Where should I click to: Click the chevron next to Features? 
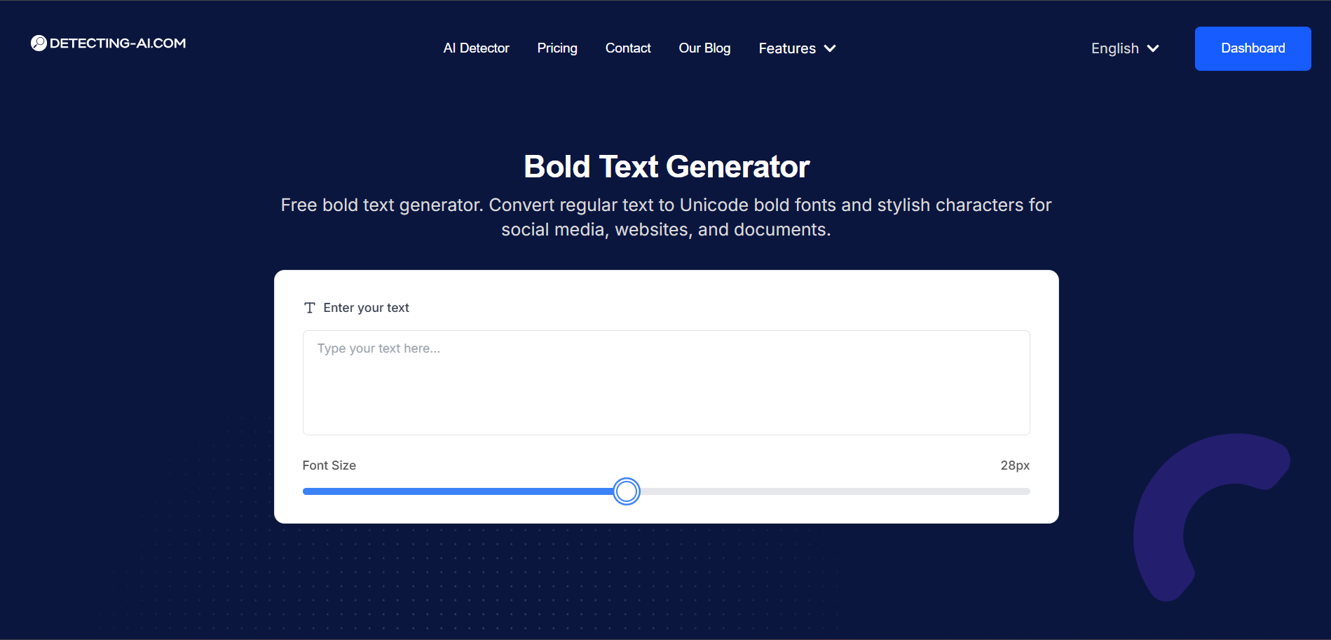click(830, 48)
